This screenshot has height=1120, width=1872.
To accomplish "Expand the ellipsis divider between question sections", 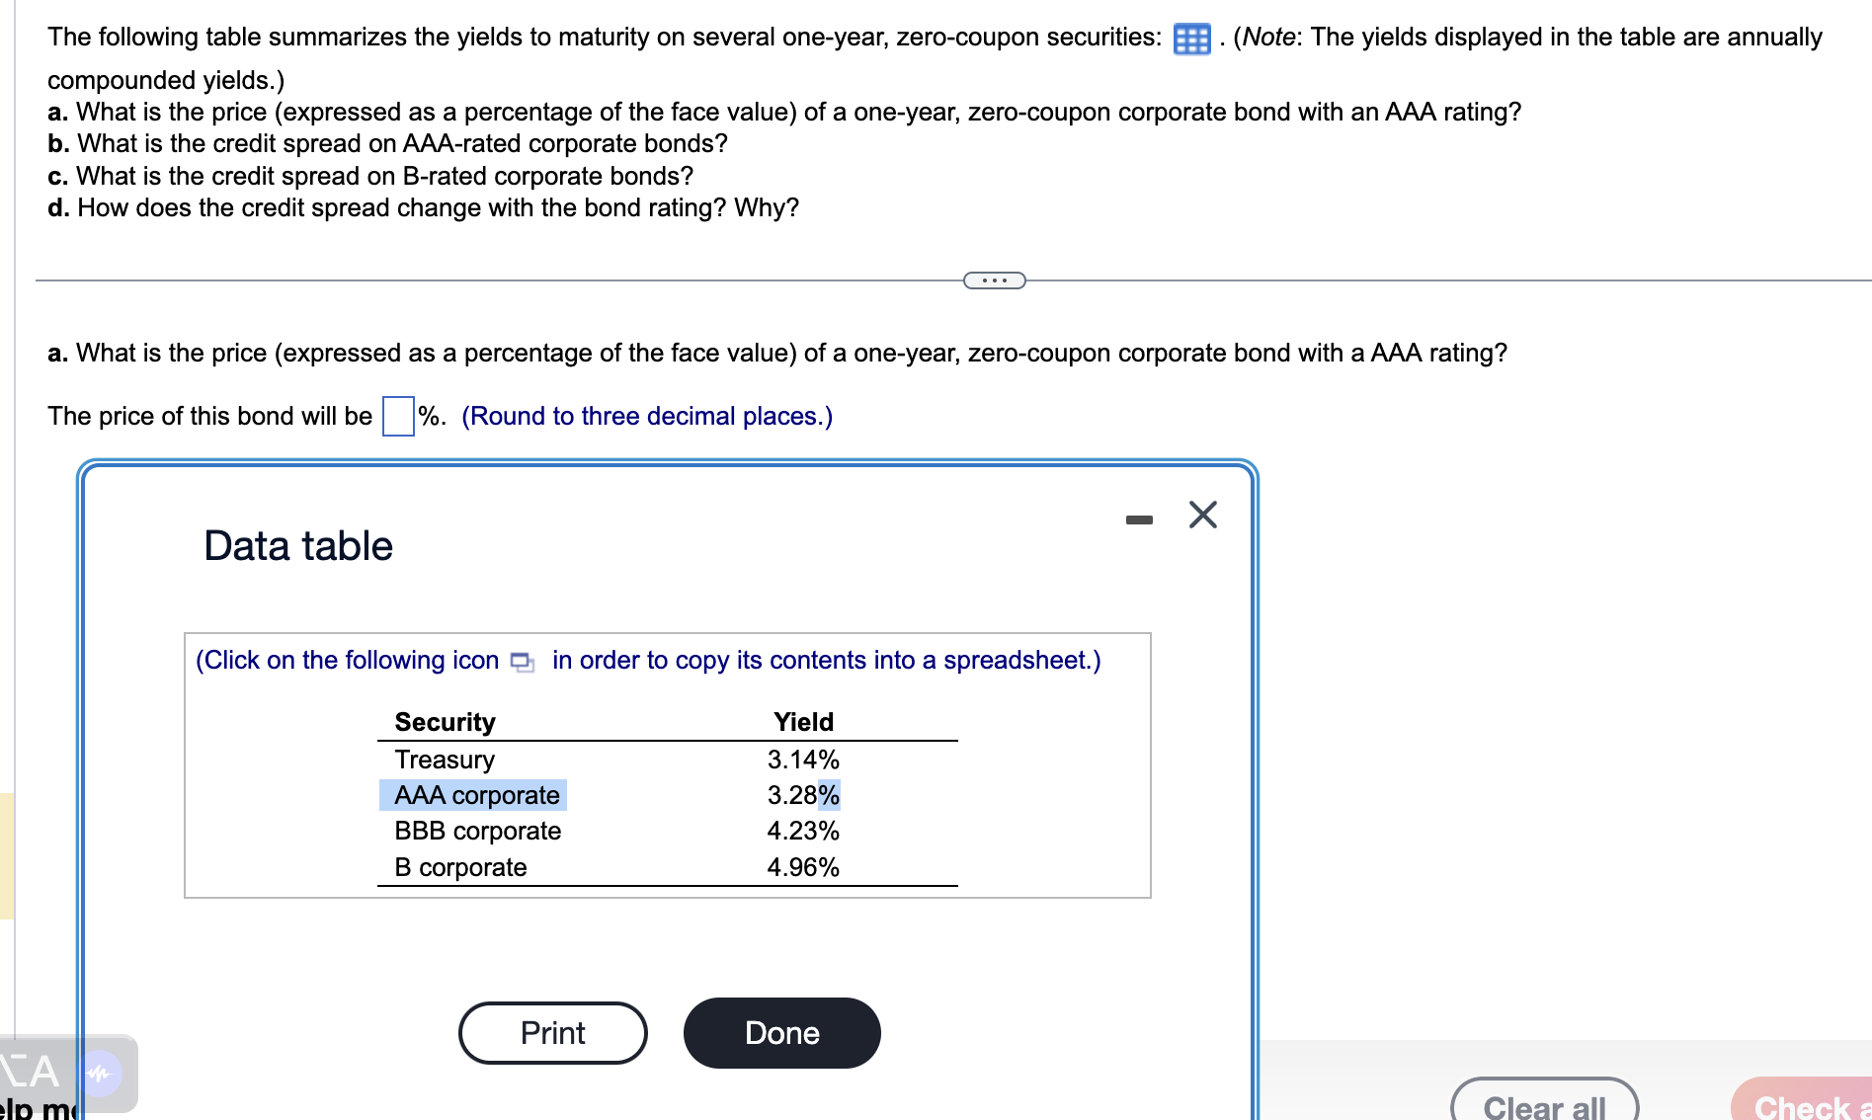I will pyautogui.click(x=993, y=280).
